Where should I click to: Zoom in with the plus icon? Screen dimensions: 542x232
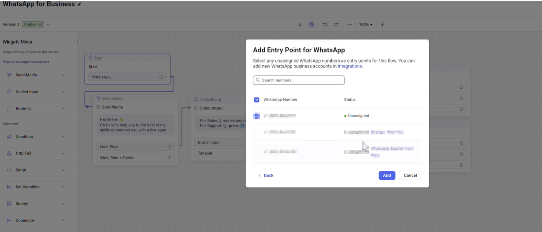[382, 24]
